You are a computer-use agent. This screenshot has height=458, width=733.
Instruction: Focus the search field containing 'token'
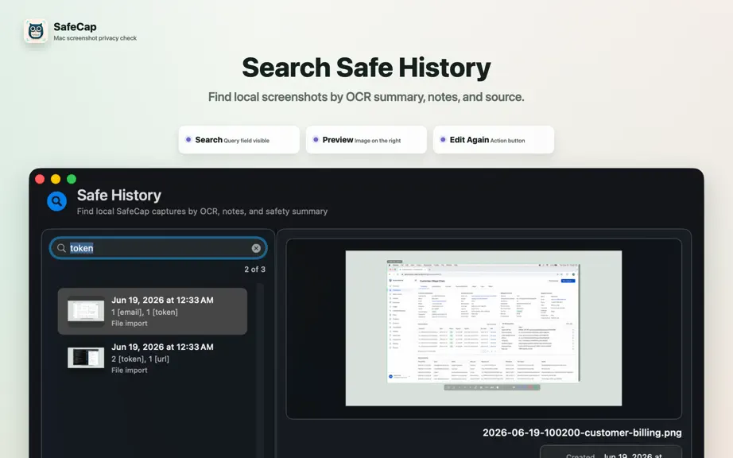point(158,248)
